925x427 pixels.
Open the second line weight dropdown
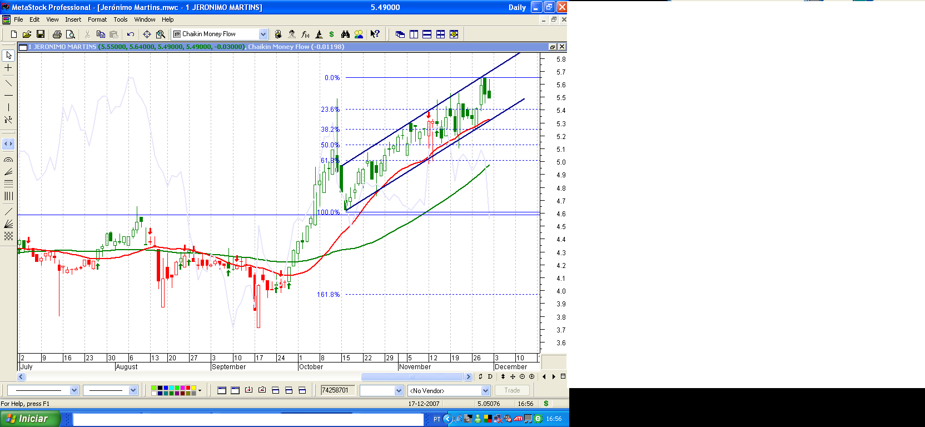[x=133, y=390]
